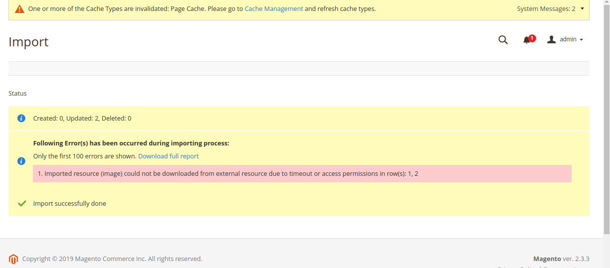Image resolution: width=610 pixels, height=268 pixels.
Task: Expand System Messages: 2 dropdown arrow
Action: pyautogui.click(x=582, y=8)
